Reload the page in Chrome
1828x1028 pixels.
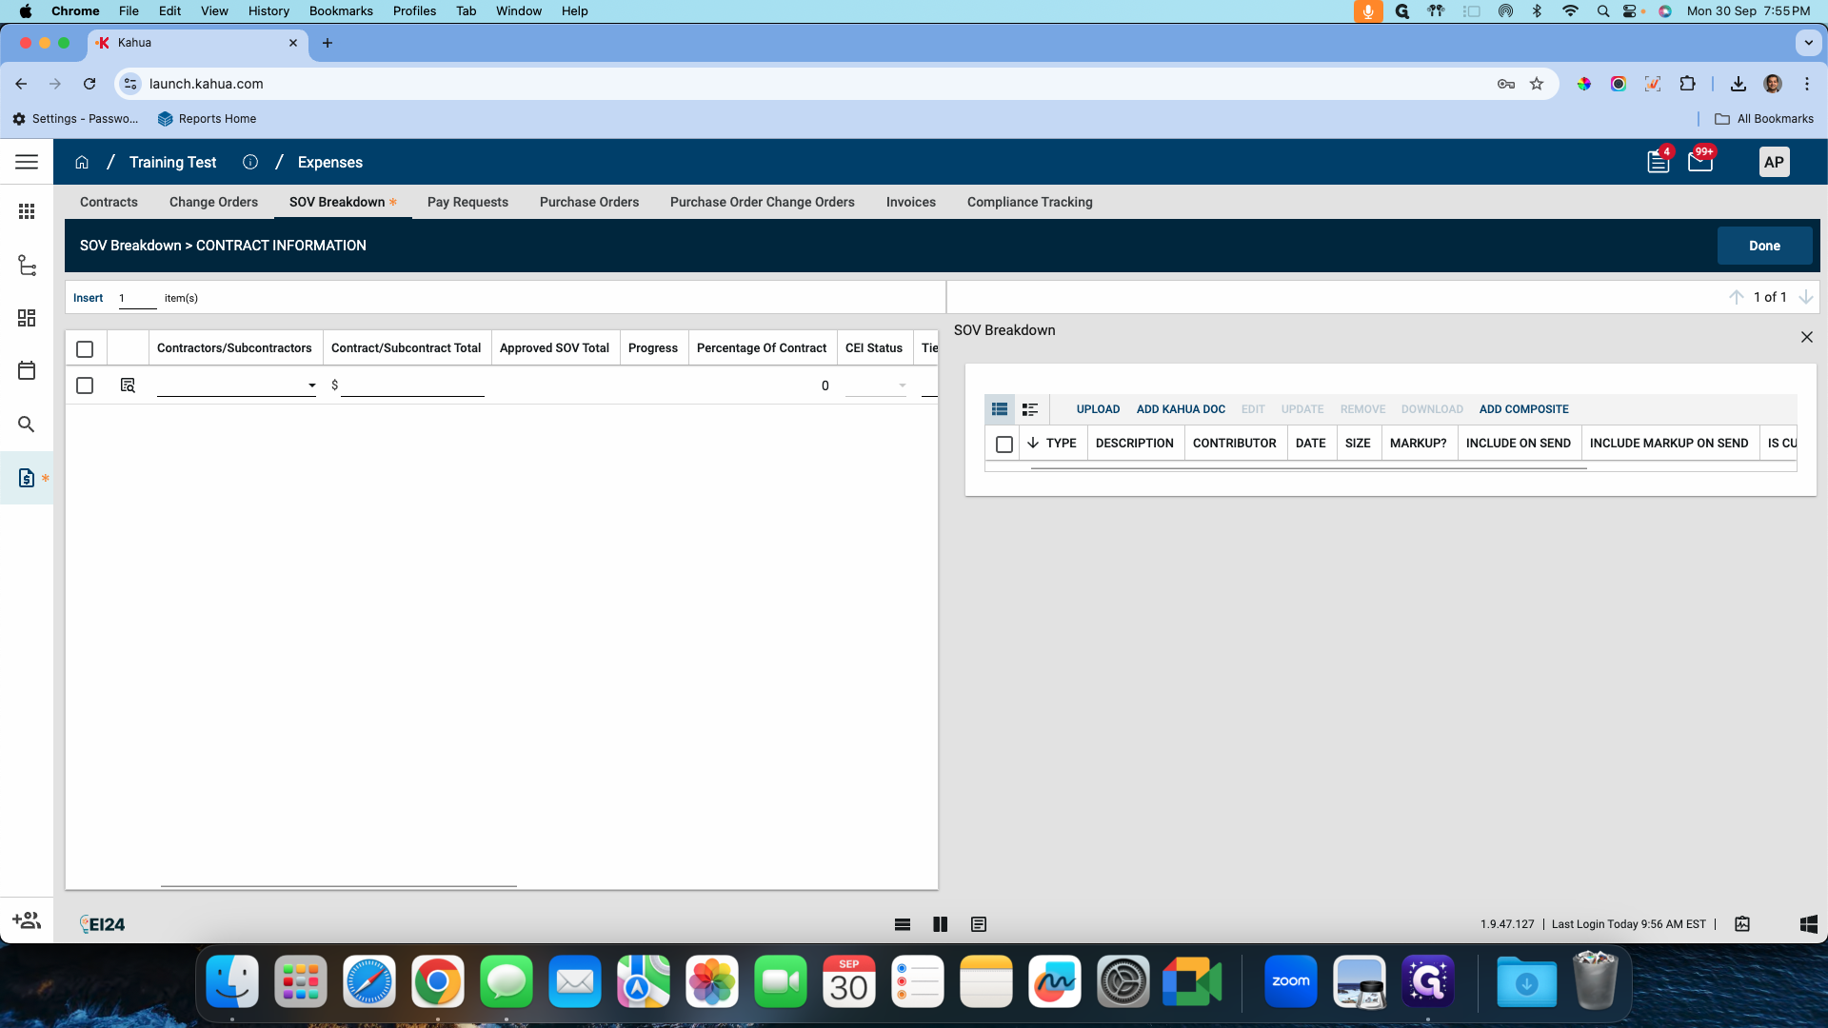click(89, 84)
